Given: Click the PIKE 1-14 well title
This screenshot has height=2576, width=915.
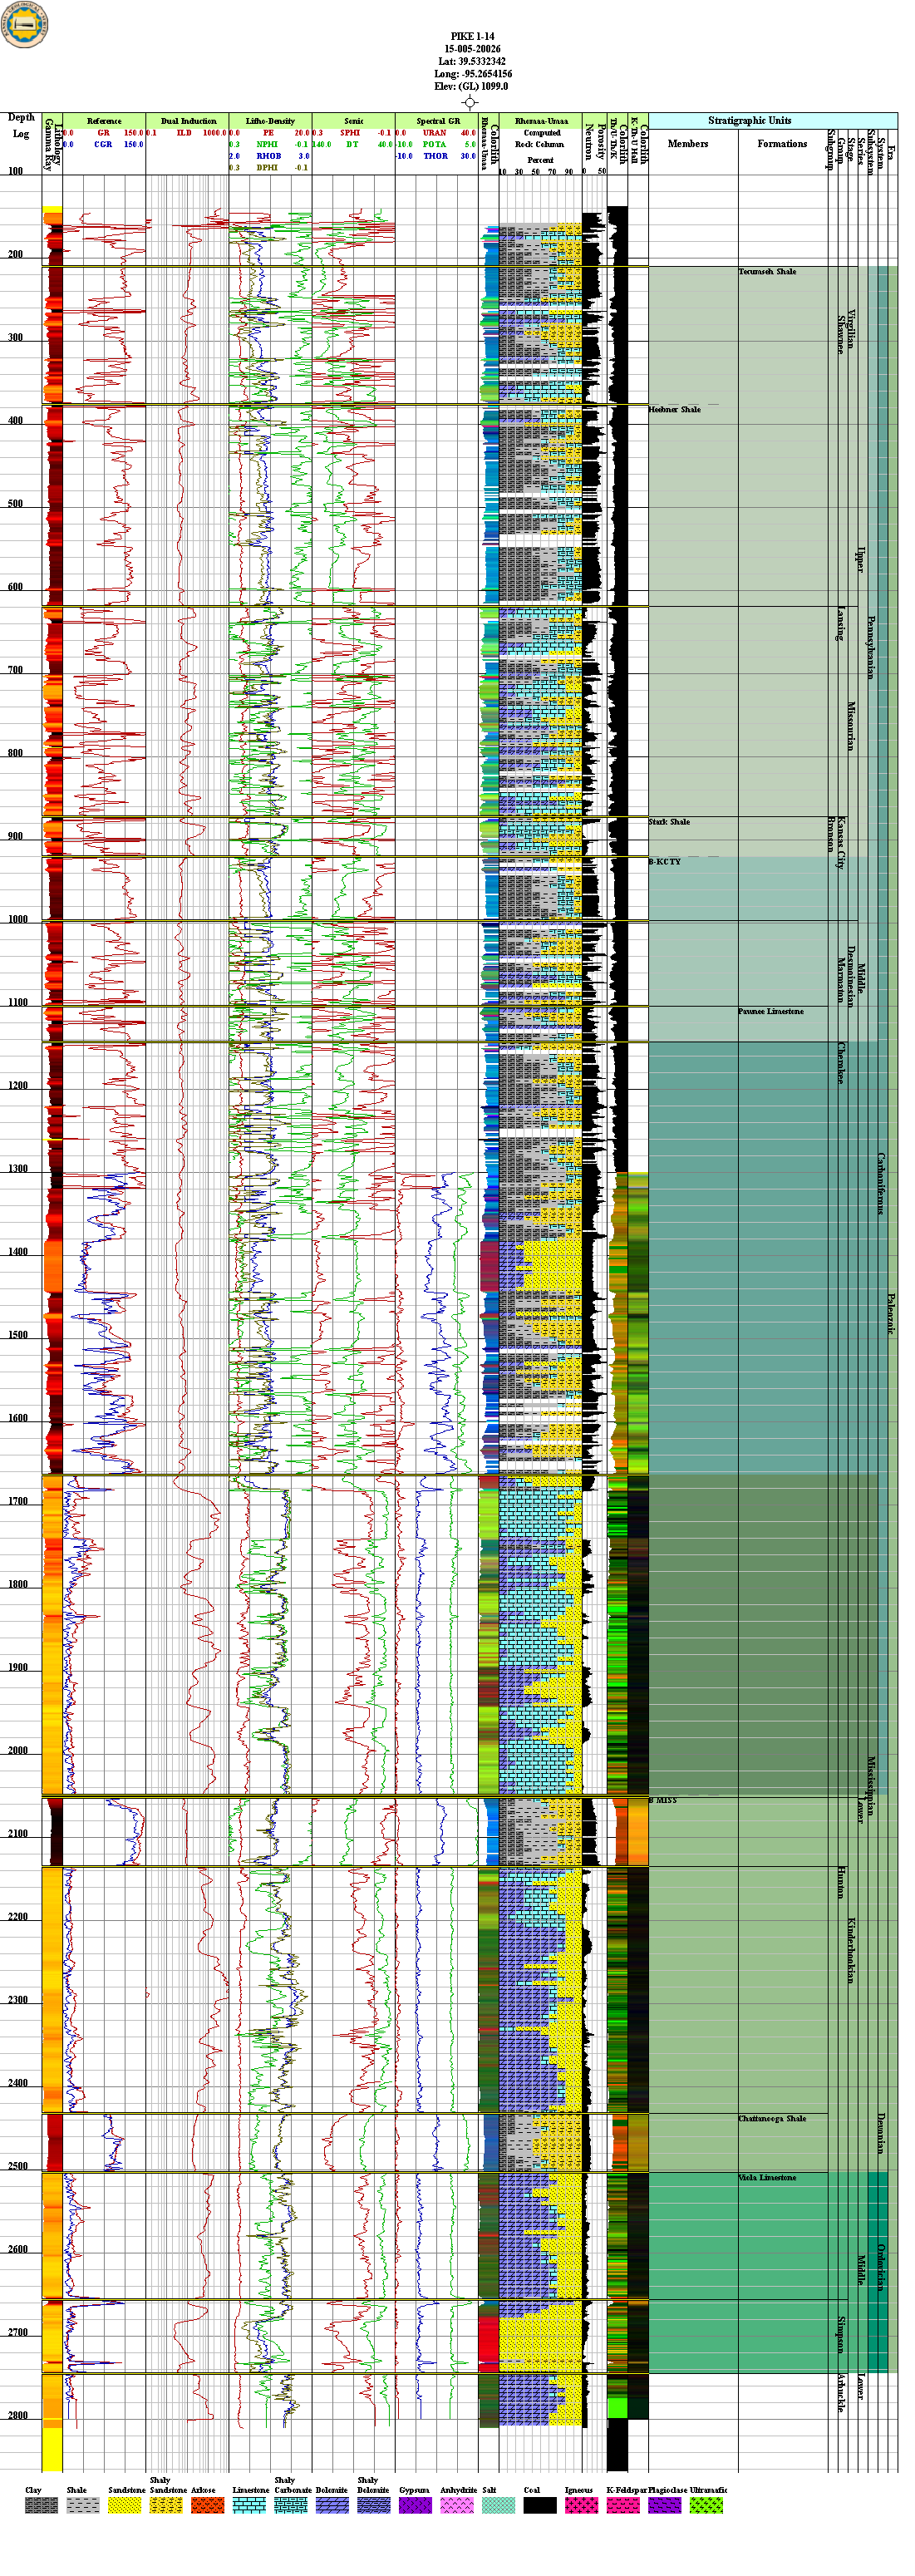Looking at the screenshot, I should 472,37.
